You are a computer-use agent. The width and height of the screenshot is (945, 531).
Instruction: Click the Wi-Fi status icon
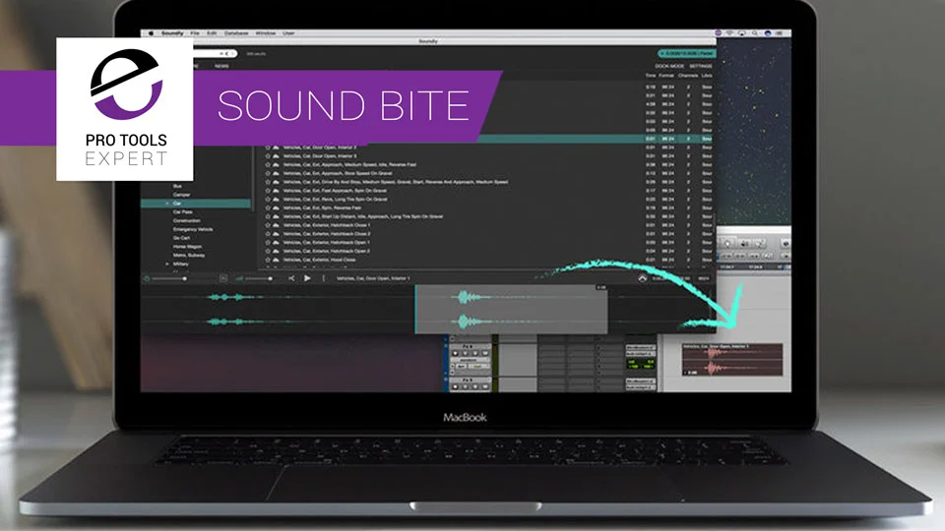(729, 33)
